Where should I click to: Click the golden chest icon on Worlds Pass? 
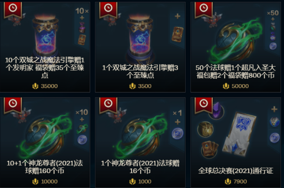205,129
